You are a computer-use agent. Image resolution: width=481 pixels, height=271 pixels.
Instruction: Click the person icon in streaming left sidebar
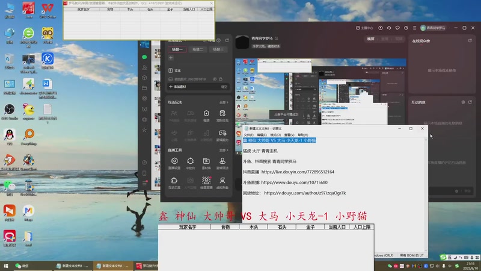(x=144, y=67)
